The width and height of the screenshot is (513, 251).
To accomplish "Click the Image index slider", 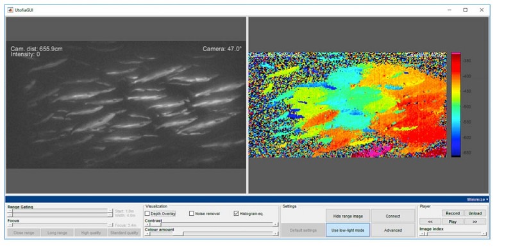I will 453,234.
